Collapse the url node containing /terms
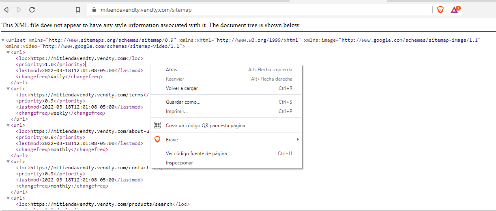This screenshot has height=211, width=496. point(8,89)
